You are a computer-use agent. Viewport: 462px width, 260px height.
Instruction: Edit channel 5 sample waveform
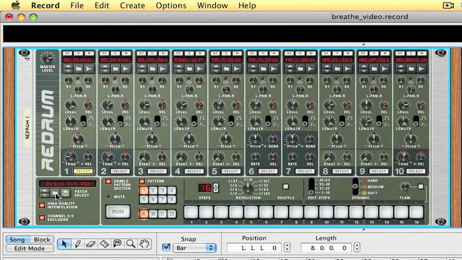[237, 69]
